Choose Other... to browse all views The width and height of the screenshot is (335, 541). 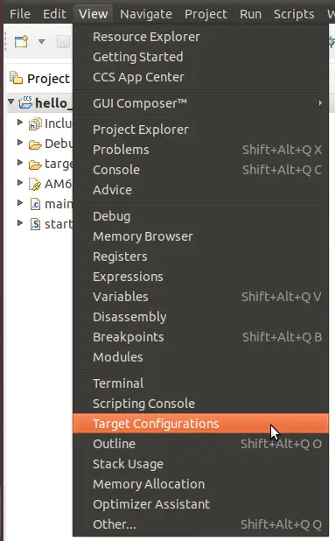200,524
